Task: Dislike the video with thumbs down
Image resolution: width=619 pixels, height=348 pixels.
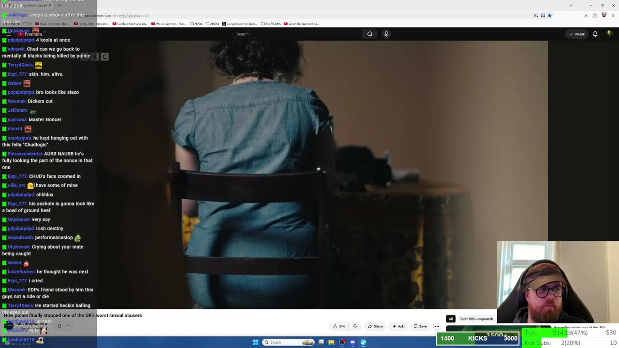Action: point(355,326)
